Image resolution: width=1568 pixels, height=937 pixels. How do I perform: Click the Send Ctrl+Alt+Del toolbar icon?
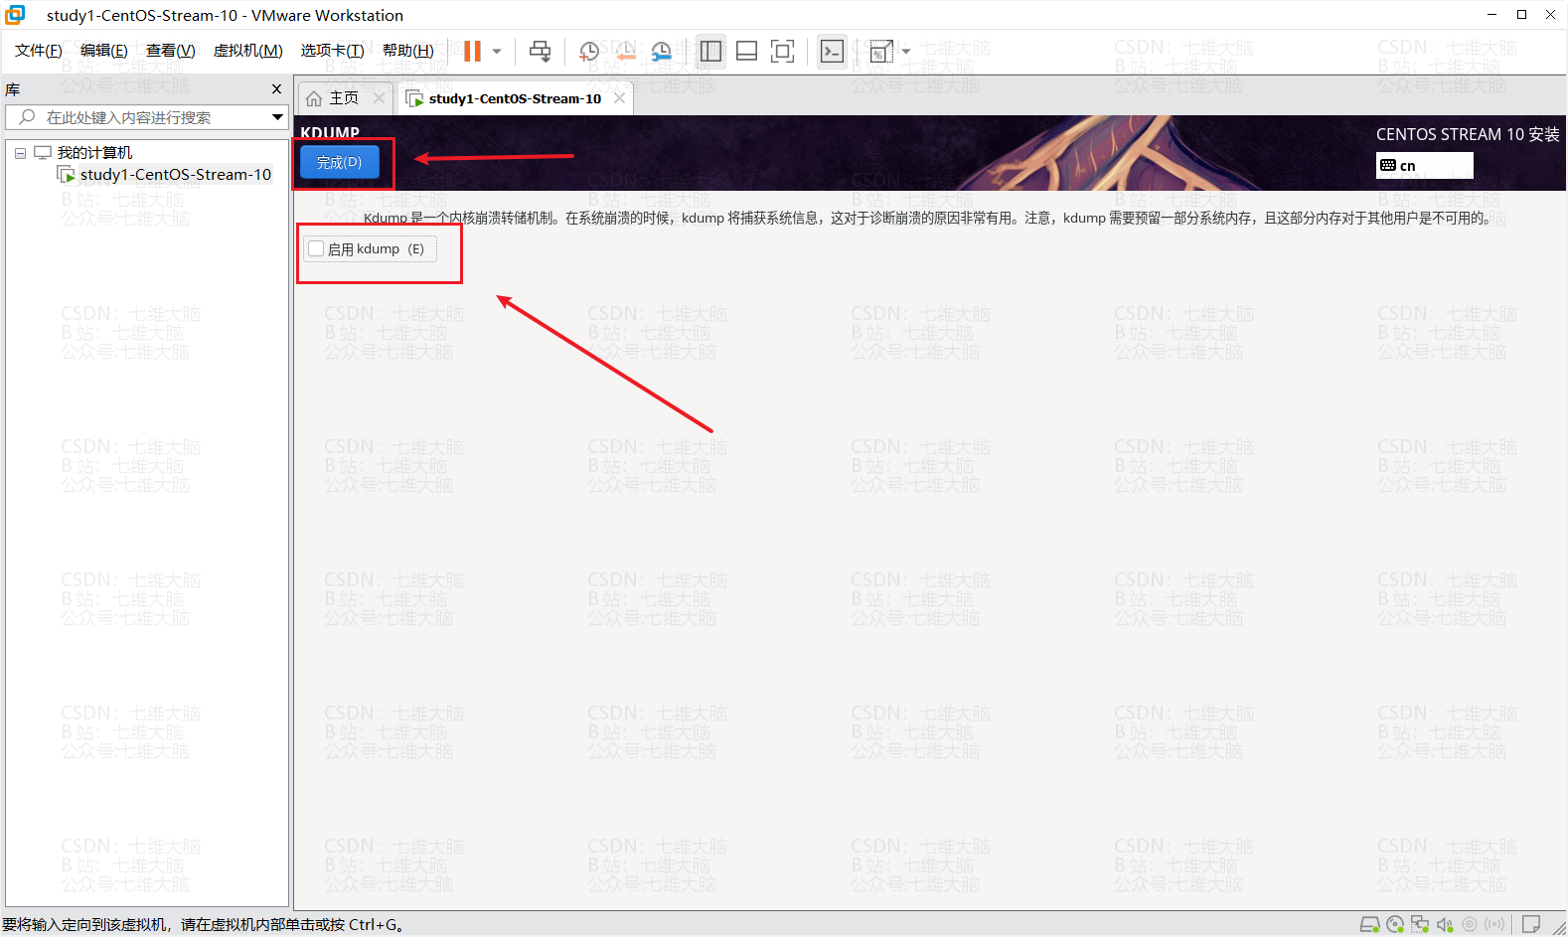point(540,52)
